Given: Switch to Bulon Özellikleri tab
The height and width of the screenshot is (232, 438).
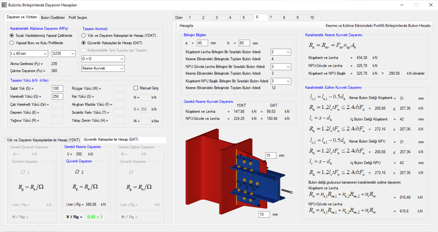Looking at the screenshot, I should (x=53, y=18).
